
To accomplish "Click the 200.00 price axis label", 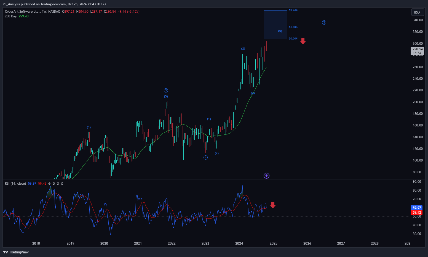I will 418,102.
